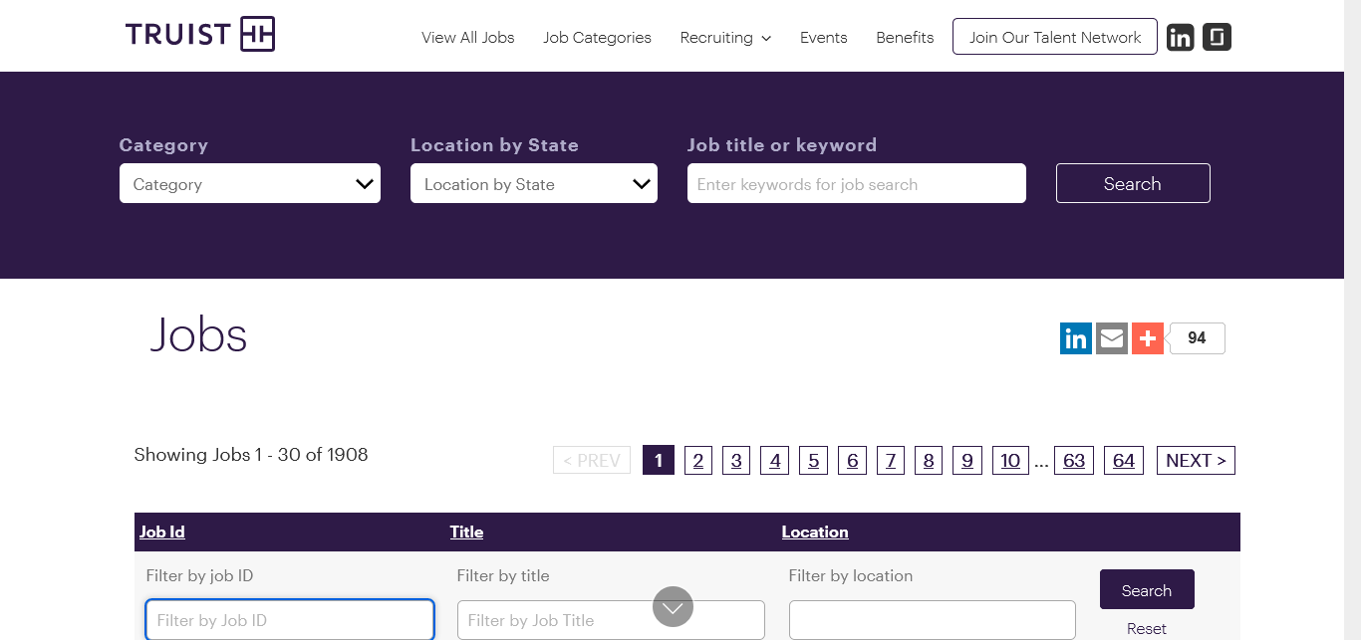Image resolution: width=1361 pixels, height=640 pixels.
Task: Reset the table filters
Action: pyautogui.click(x=1146, y=628)
